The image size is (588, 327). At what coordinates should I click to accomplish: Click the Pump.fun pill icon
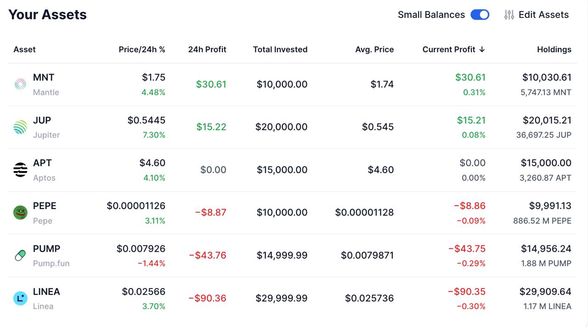(x=20, y=255)
